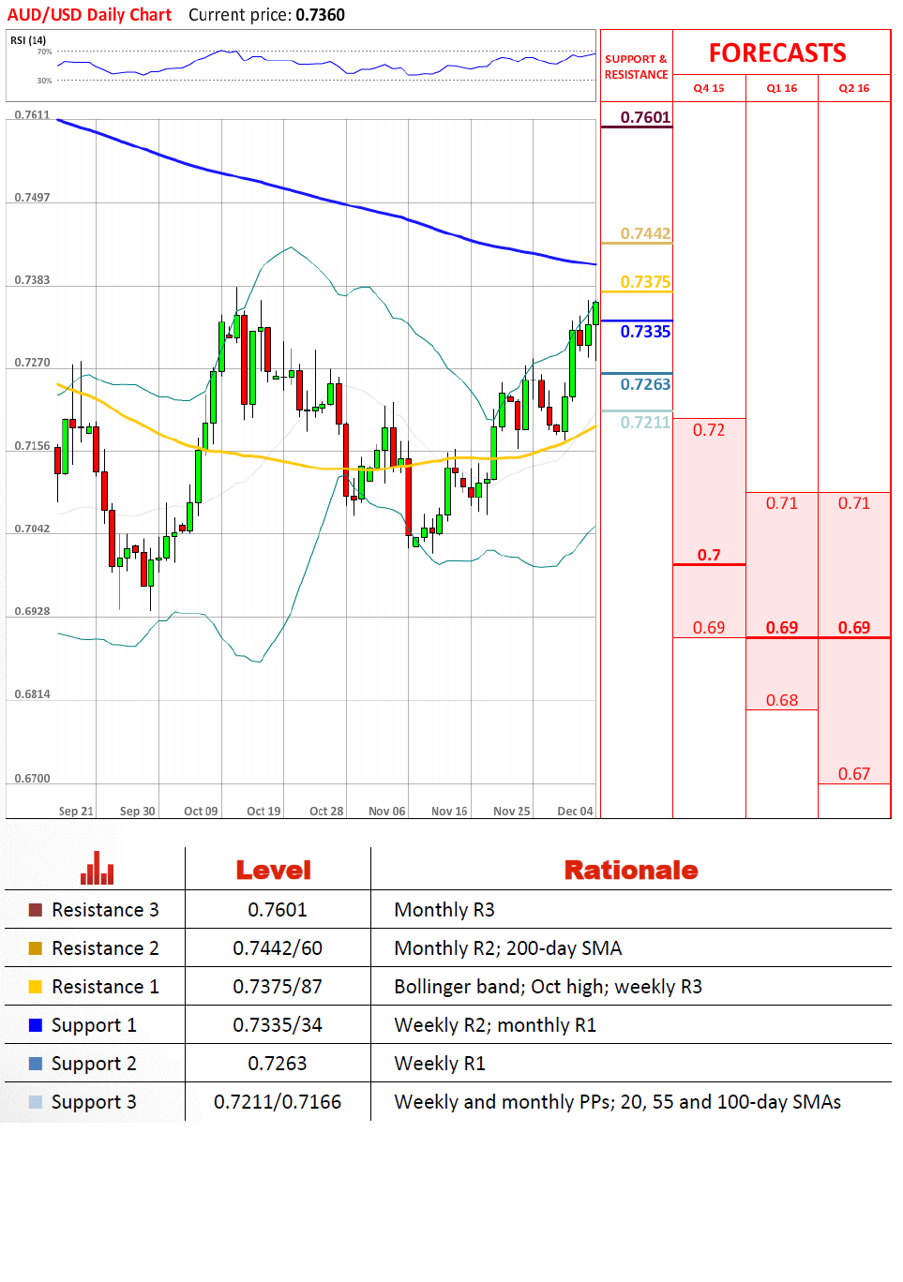
Task: Select the Resistance 2 gold color square
Action: (36, 948)
